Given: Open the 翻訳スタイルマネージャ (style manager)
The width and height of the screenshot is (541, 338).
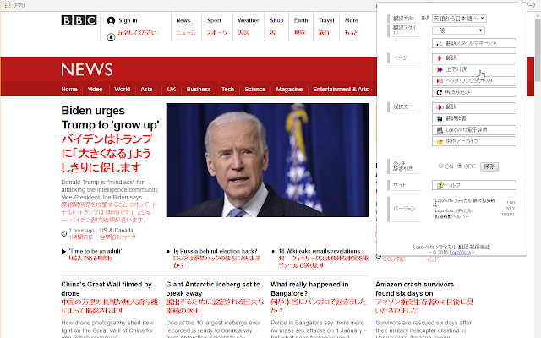Looking at the screenshot, I should [474, 43].
